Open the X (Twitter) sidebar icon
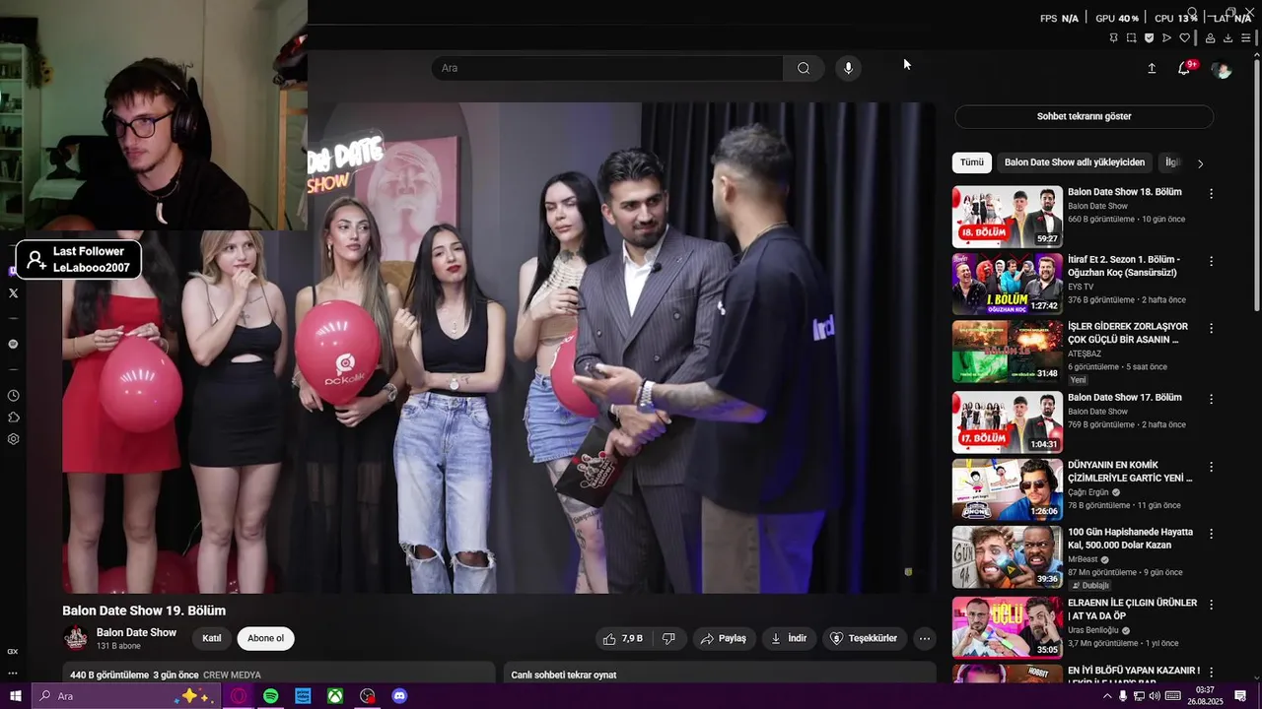Image resolution: width=1262 pixels, height=709 pixels. pos(13,293)
